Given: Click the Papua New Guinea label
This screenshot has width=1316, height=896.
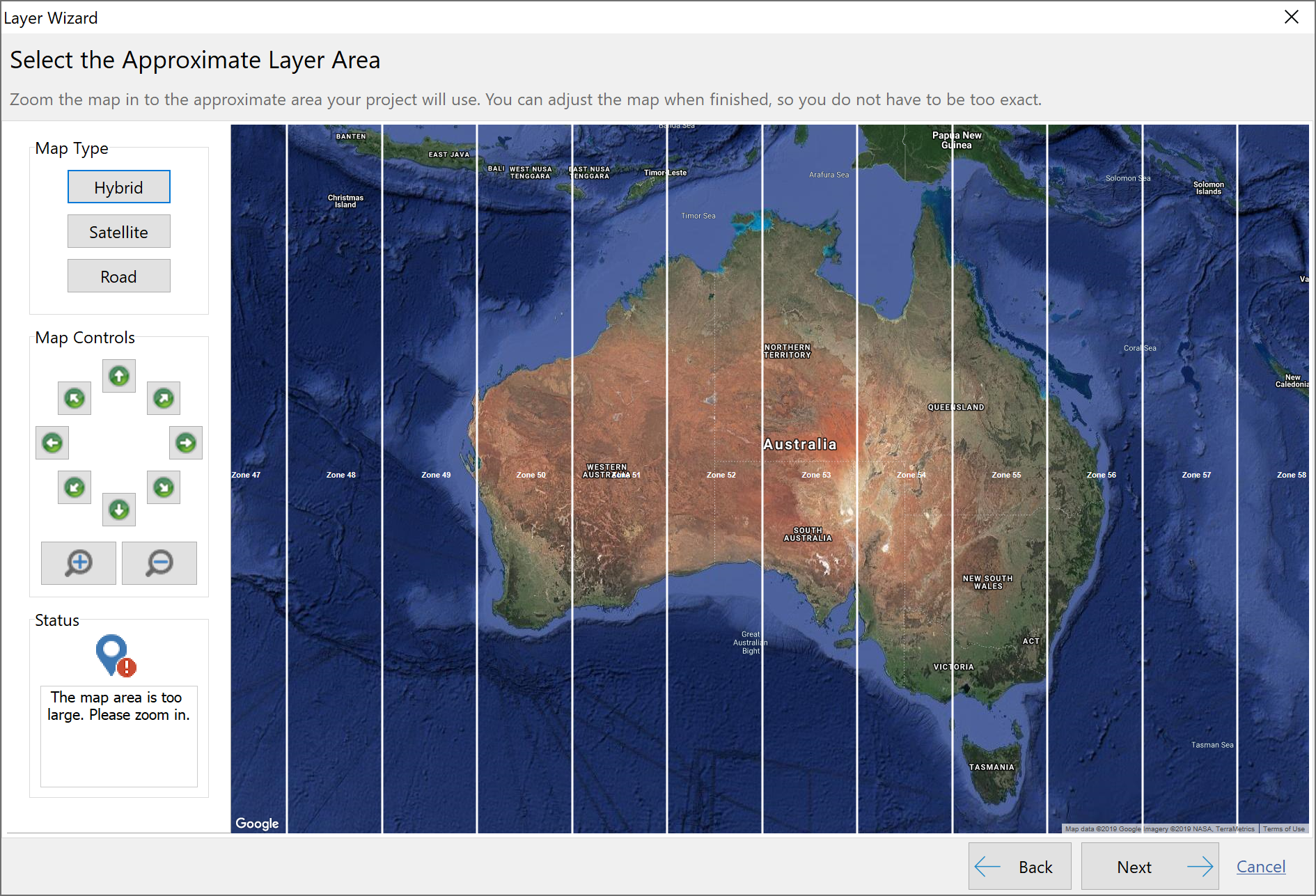Looking at the screenshot, I should (x=957, y=140).
